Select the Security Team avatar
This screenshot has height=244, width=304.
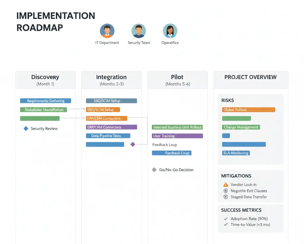[139, 31]
